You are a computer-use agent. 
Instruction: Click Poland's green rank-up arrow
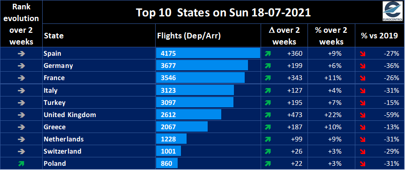coord(22,163)
